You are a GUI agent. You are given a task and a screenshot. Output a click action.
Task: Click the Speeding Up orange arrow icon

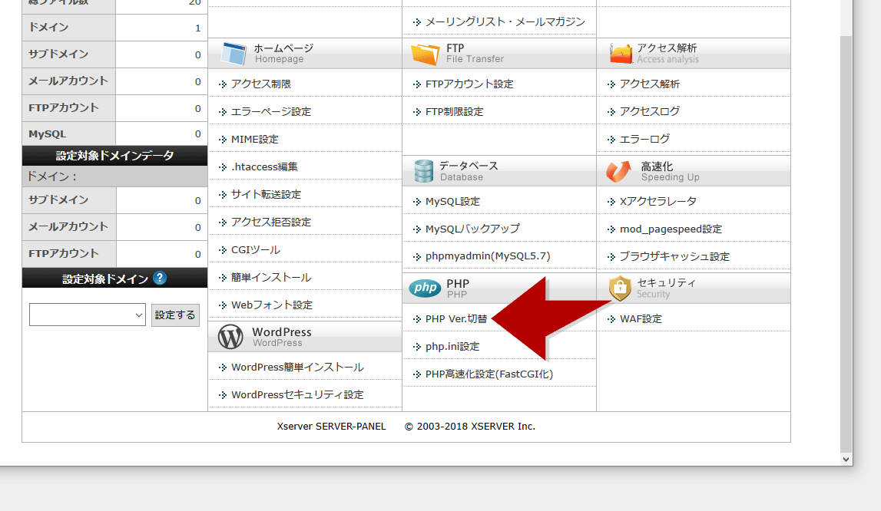point(618,171)
